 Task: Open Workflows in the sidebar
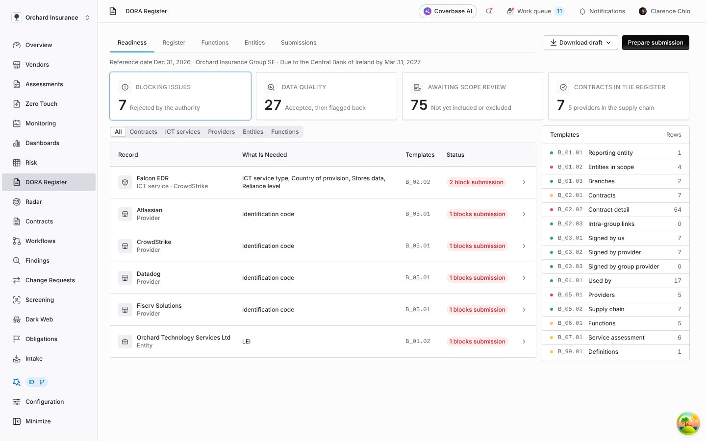49,241
